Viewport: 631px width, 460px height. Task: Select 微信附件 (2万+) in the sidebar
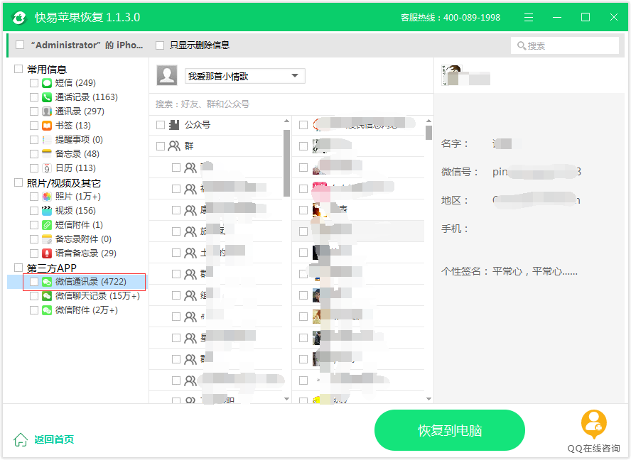point(87,310)
